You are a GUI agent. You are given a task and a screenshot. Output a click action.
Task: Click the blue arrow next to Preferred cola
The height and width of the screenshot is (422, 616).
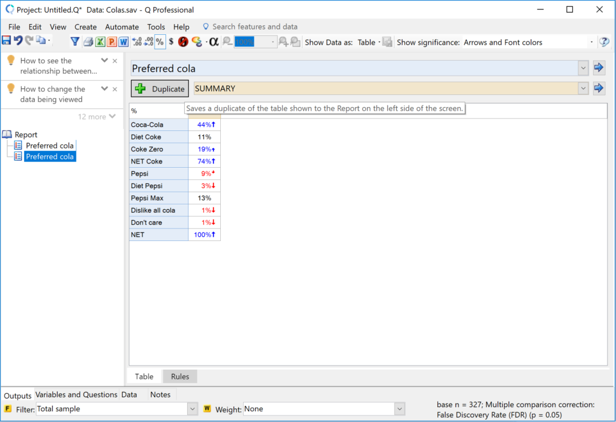click(x=599, y=67)
